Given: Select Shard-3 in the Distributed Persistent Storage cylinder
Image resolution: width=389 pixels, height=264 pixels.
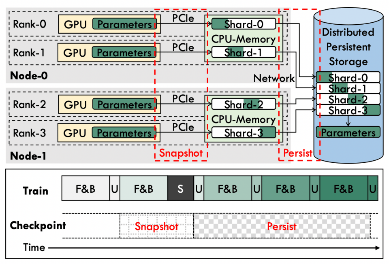Looking at the screenshot, I should click(x=348, y=110).
